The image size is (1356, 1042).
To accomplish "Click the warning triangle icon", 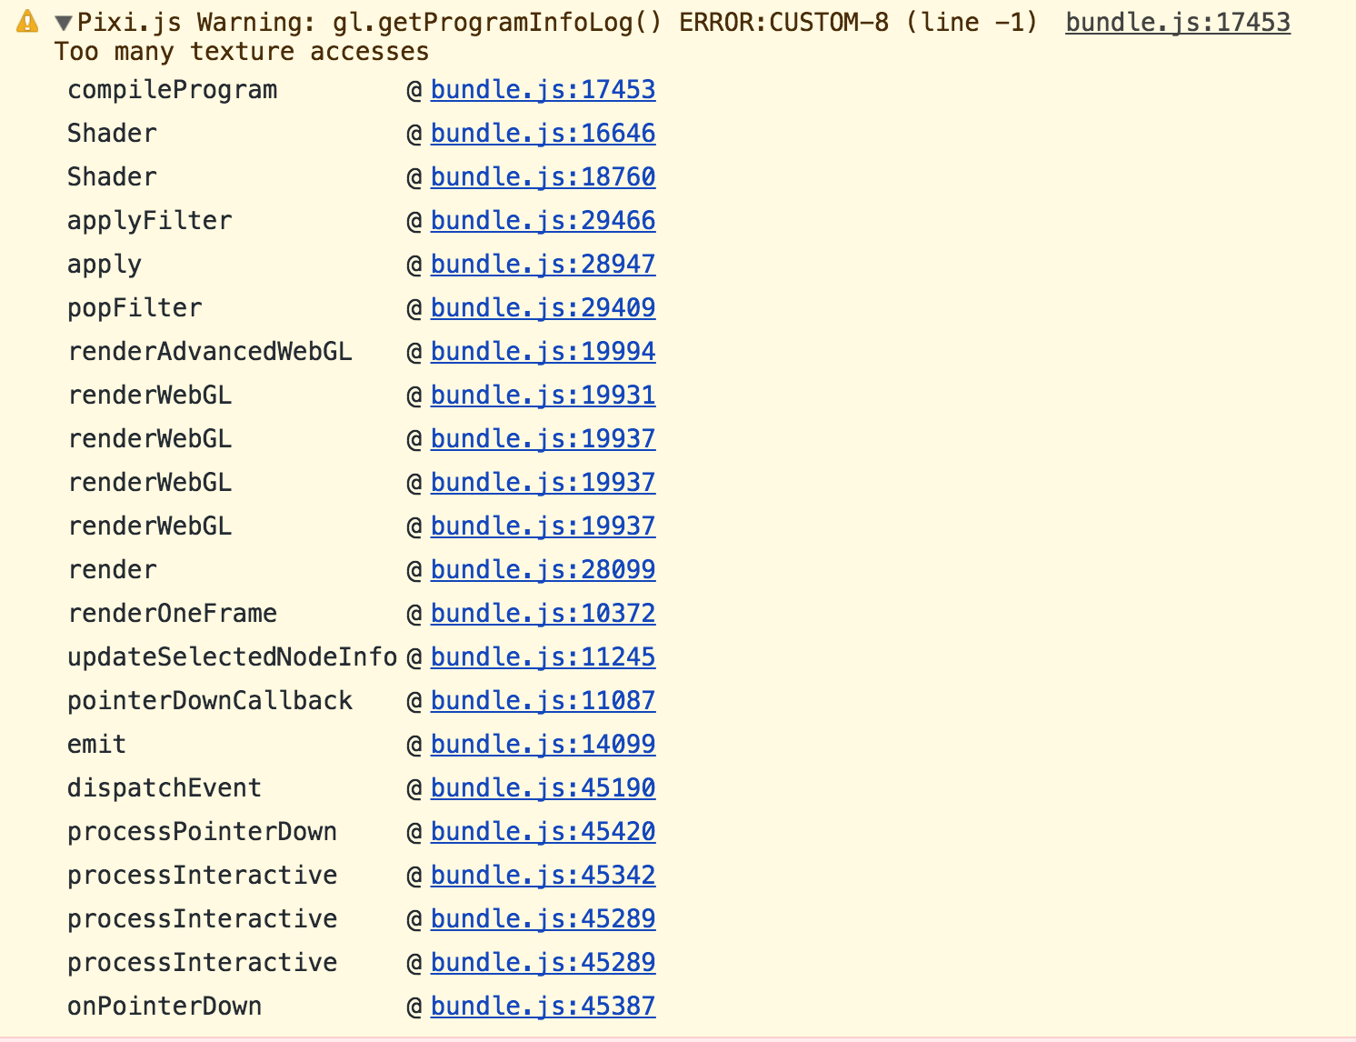I will click(26, 20).
